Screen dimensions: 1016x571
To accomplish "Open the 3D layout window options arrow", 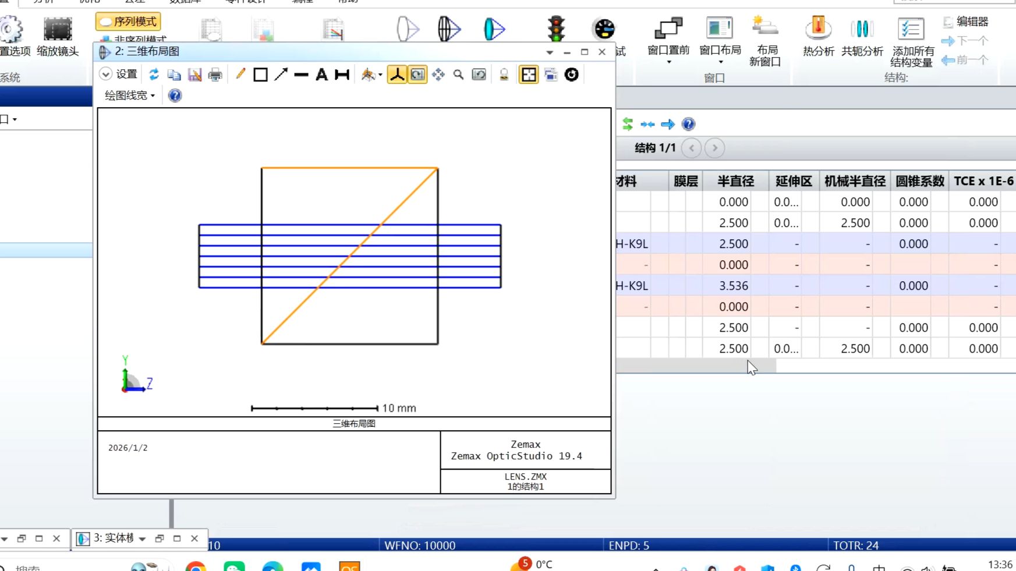I will tap(550, 52).
